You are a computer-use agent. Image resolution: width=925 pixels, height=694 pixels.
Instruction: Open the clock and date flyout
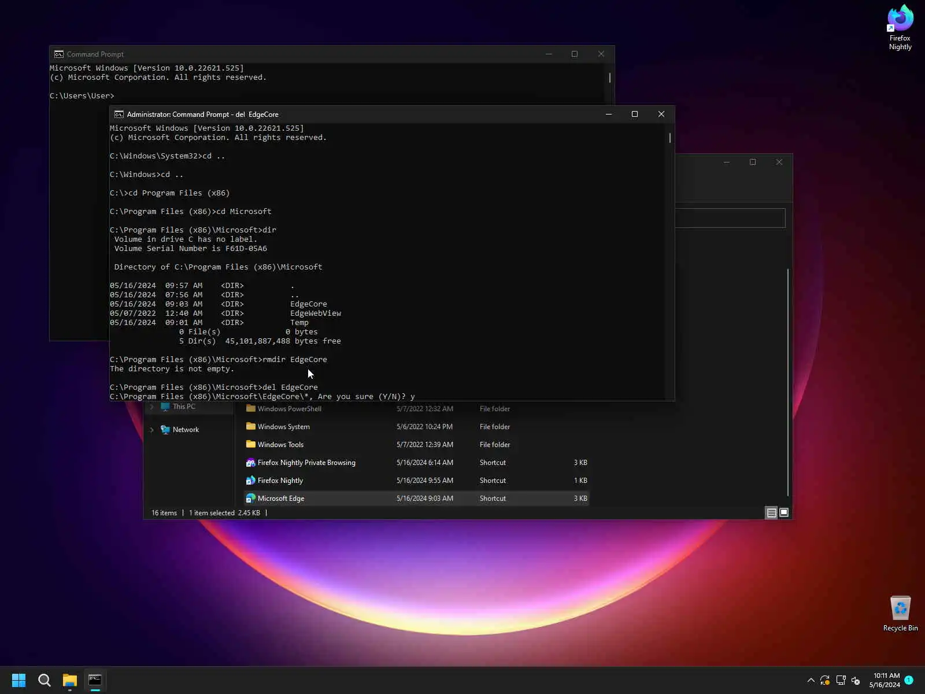[885, 680]
